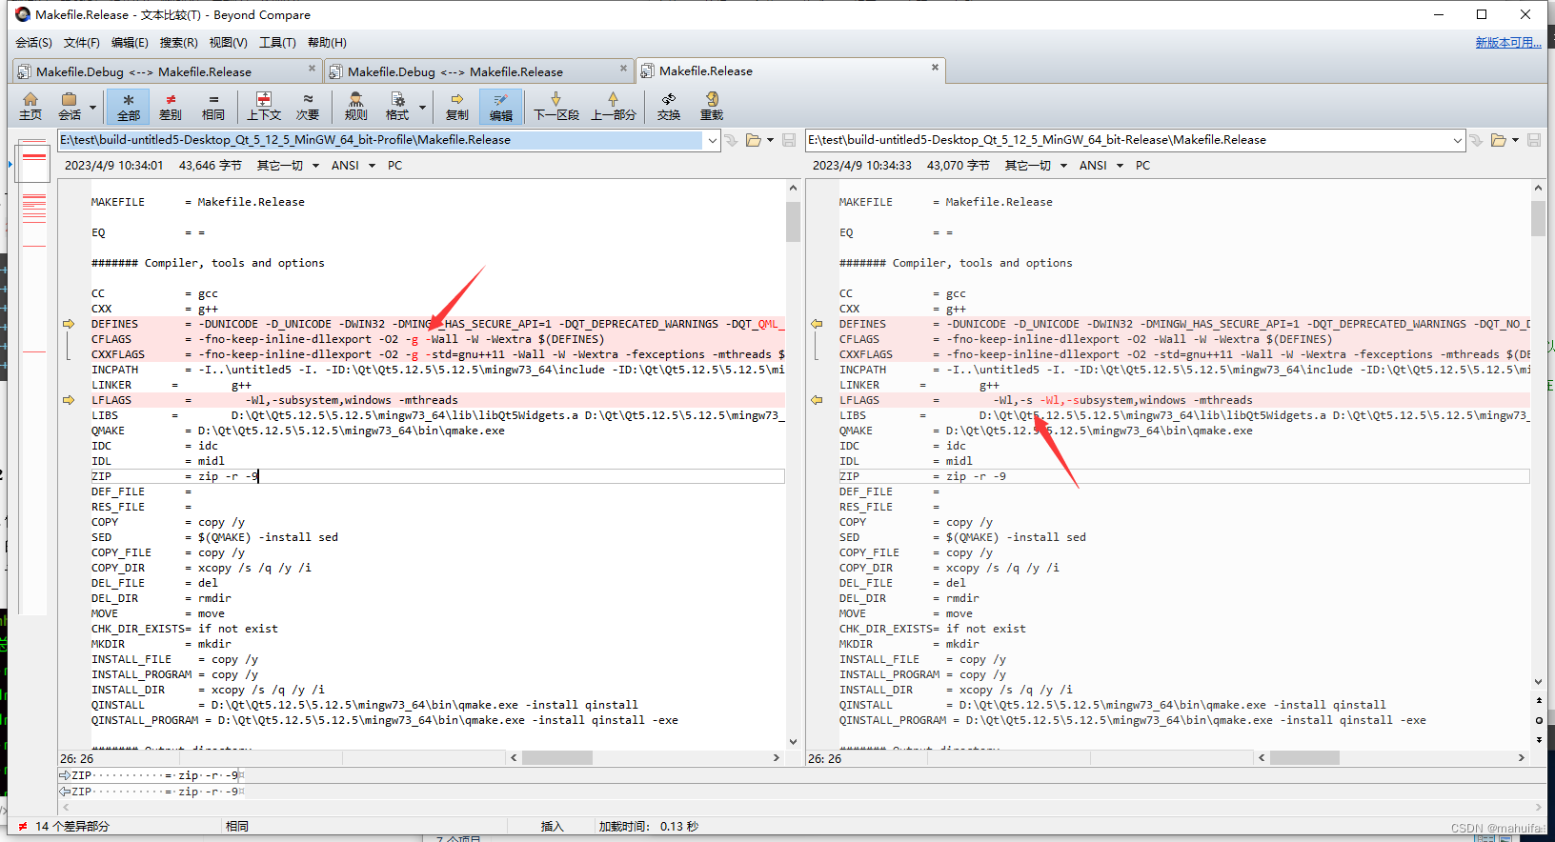Click the left pane browse folder icon
Screen dimensions: 1555x842
pos(754,140)
